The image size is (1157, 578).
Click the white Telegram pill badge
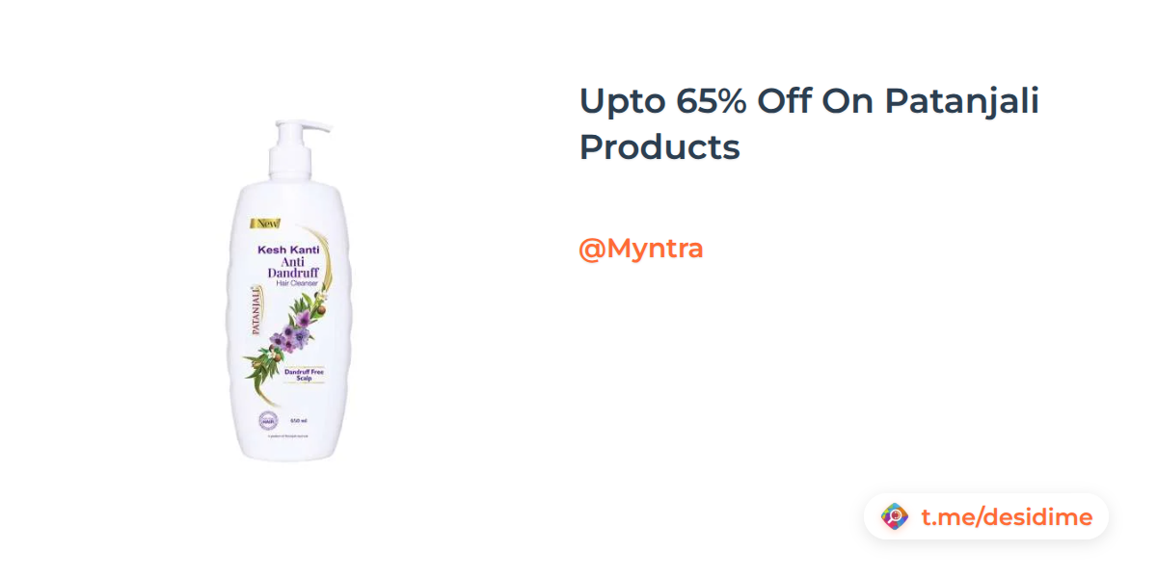986,517
